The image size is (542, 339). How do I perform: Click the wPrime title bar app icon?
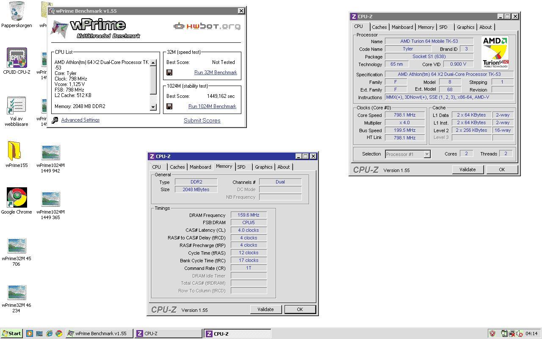[x=52, y=11]
